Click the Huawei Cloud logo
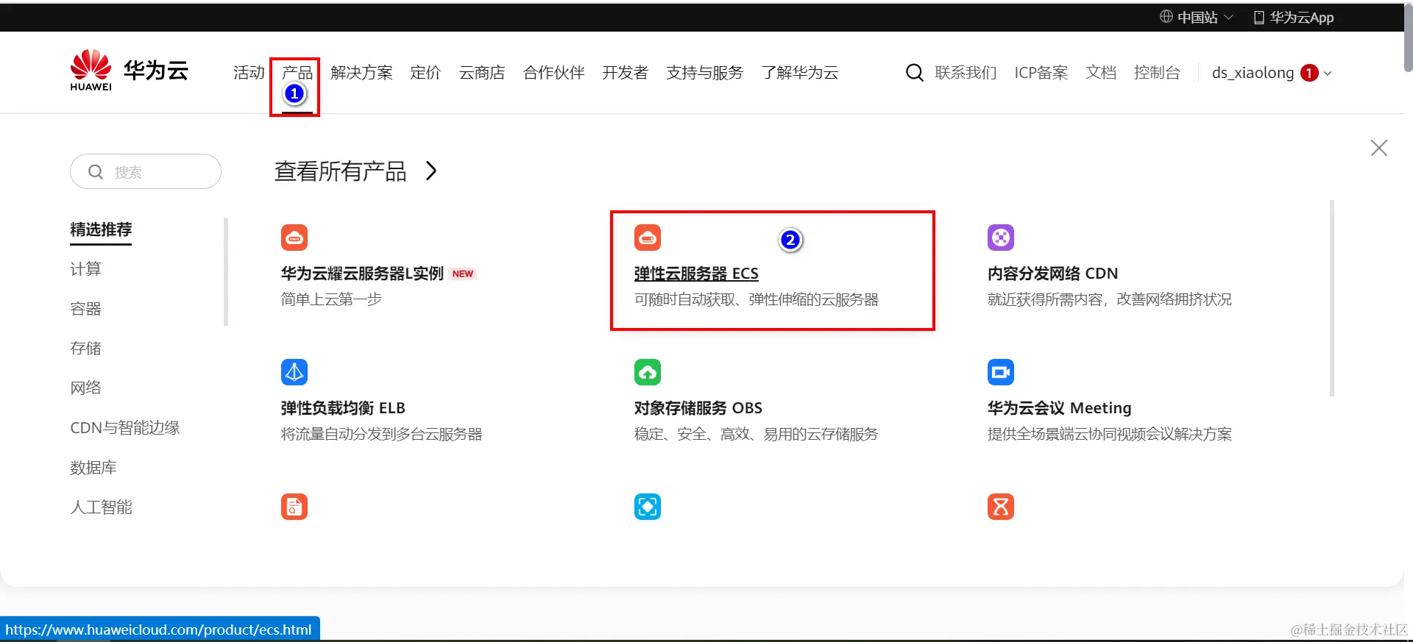This screenshot has height=642, width=1413. point(129,71)
